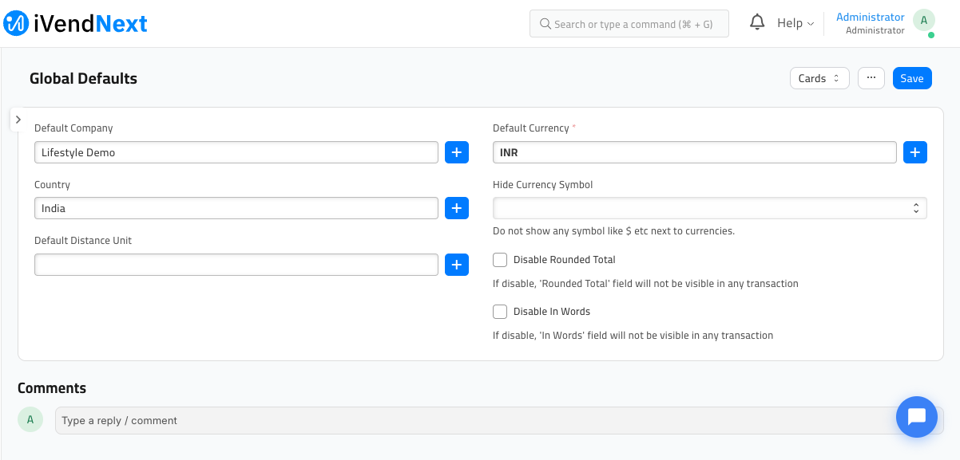The height and width of the screenshot is (460, 960).
Task: Open the iVendNext home logo
Action: [76, 23]
